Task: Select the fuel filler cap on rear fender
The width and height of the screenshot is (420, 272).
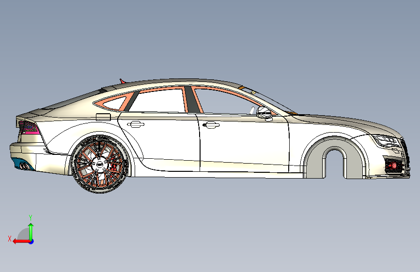Action: (103, 117)
